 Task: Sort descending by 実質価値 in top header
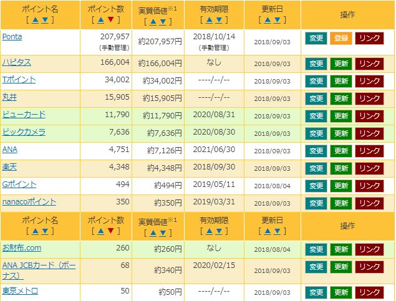[x=163, y=22]
